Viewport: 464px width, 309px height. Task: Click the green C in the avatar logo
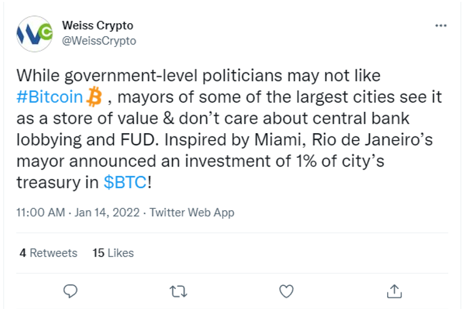point(46,32)
